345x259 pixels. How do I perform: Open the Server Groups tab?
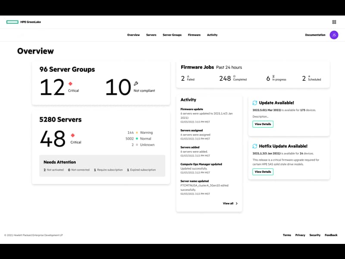coord(172,35)
